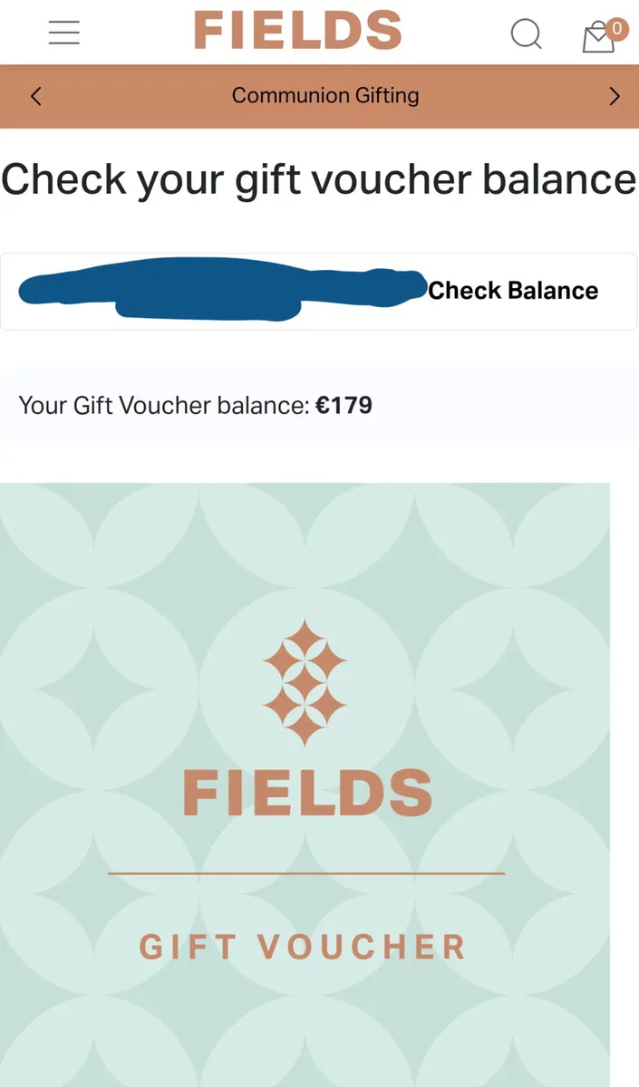Click the search magnifier icon
Image resolution: width=639 pixels, height=1087 pixels.
pyautogui.click(x=527, y=34)
